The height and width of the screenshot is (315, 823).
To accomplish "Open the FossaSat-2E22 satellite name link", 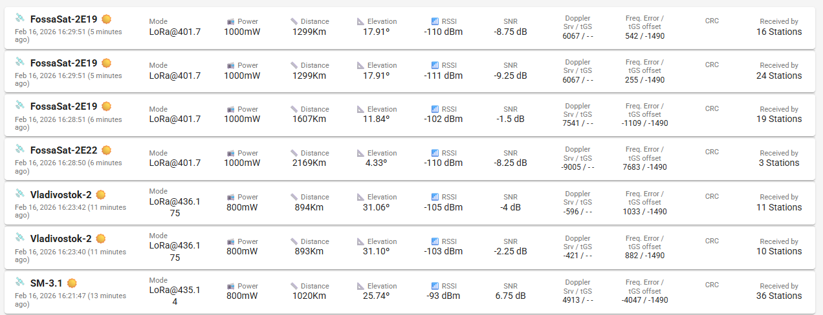I will click(x=63, y=150).
